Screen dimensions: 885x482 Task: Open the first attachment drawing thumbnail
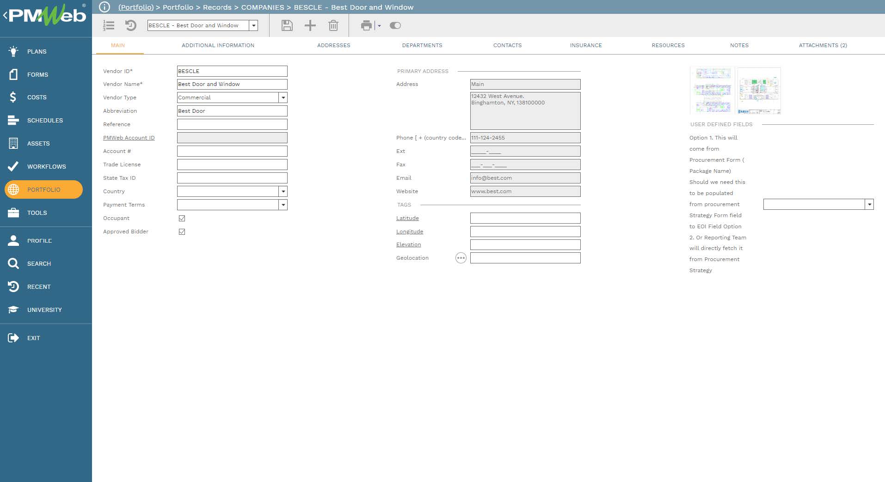point(713,91)
